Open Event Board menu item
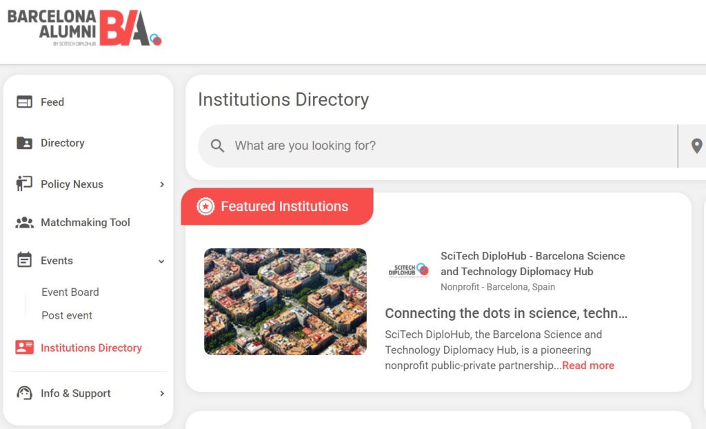The image size is (706, 429). [70, 292]
